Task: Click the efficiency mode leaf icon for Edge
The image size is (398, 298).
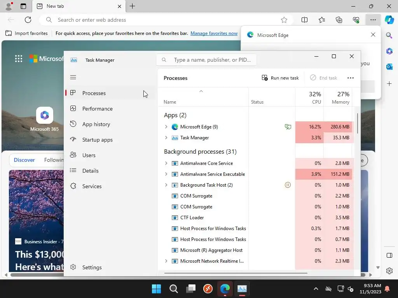Action: (x=288, y=127)
